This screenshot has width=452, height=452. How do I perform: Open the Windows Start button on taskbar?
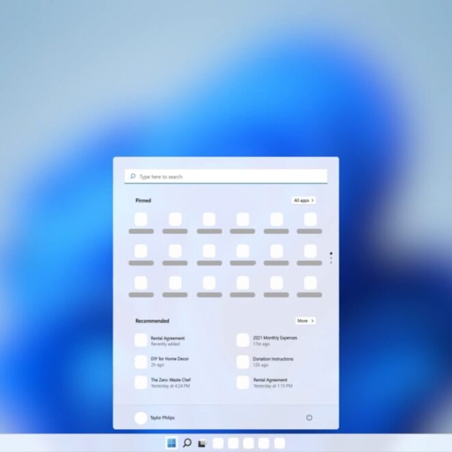point(171,443)
